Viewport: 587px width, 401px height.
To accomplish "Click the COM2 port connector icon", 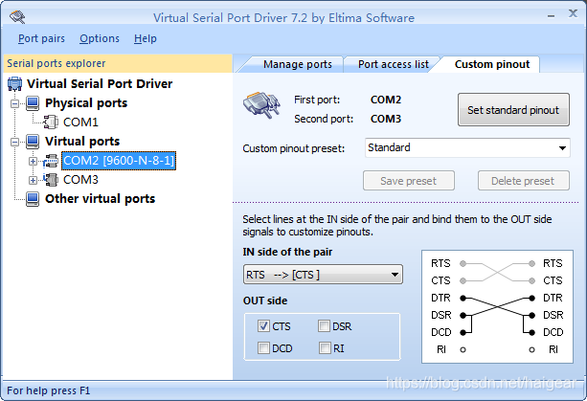I will [x=51, y=161].
